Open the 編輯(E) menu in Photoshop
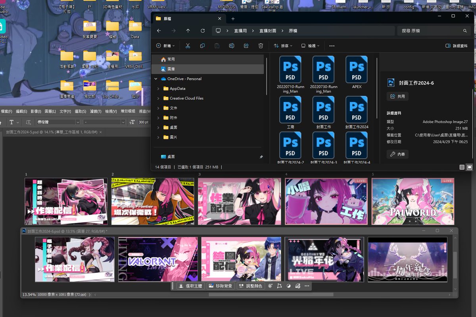476x317 pixels. [21, 111]
